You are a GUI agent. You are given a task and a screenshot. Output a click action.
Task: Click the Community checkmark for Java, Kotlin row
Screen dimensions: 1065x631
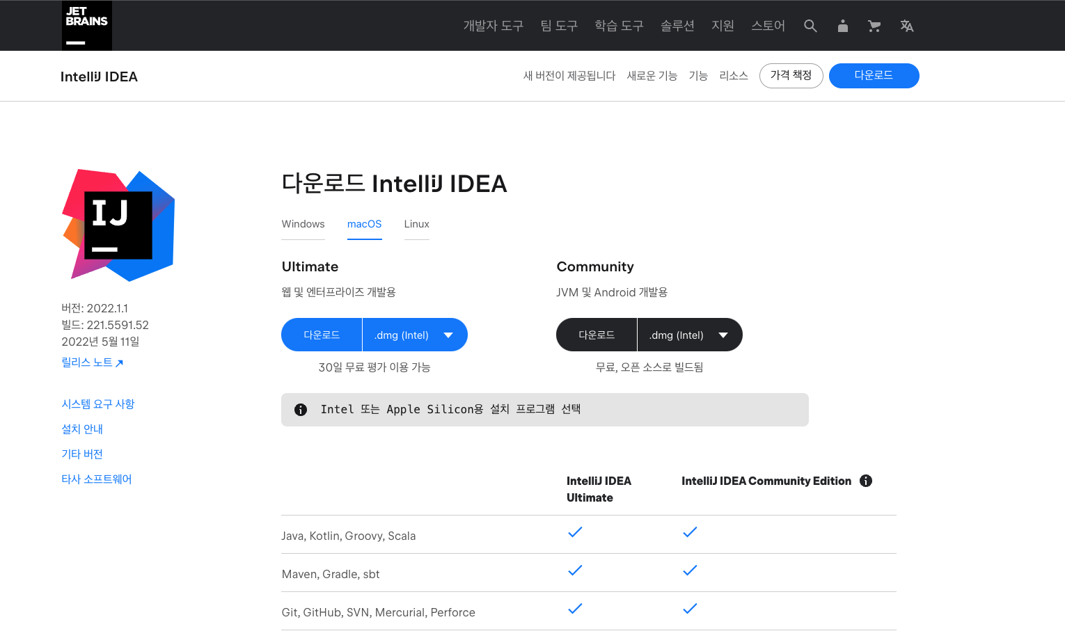coord(690,532)
